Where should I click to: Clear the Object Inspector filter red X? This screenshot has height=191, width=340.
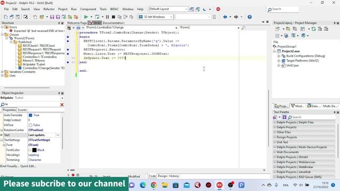[62, 105]
